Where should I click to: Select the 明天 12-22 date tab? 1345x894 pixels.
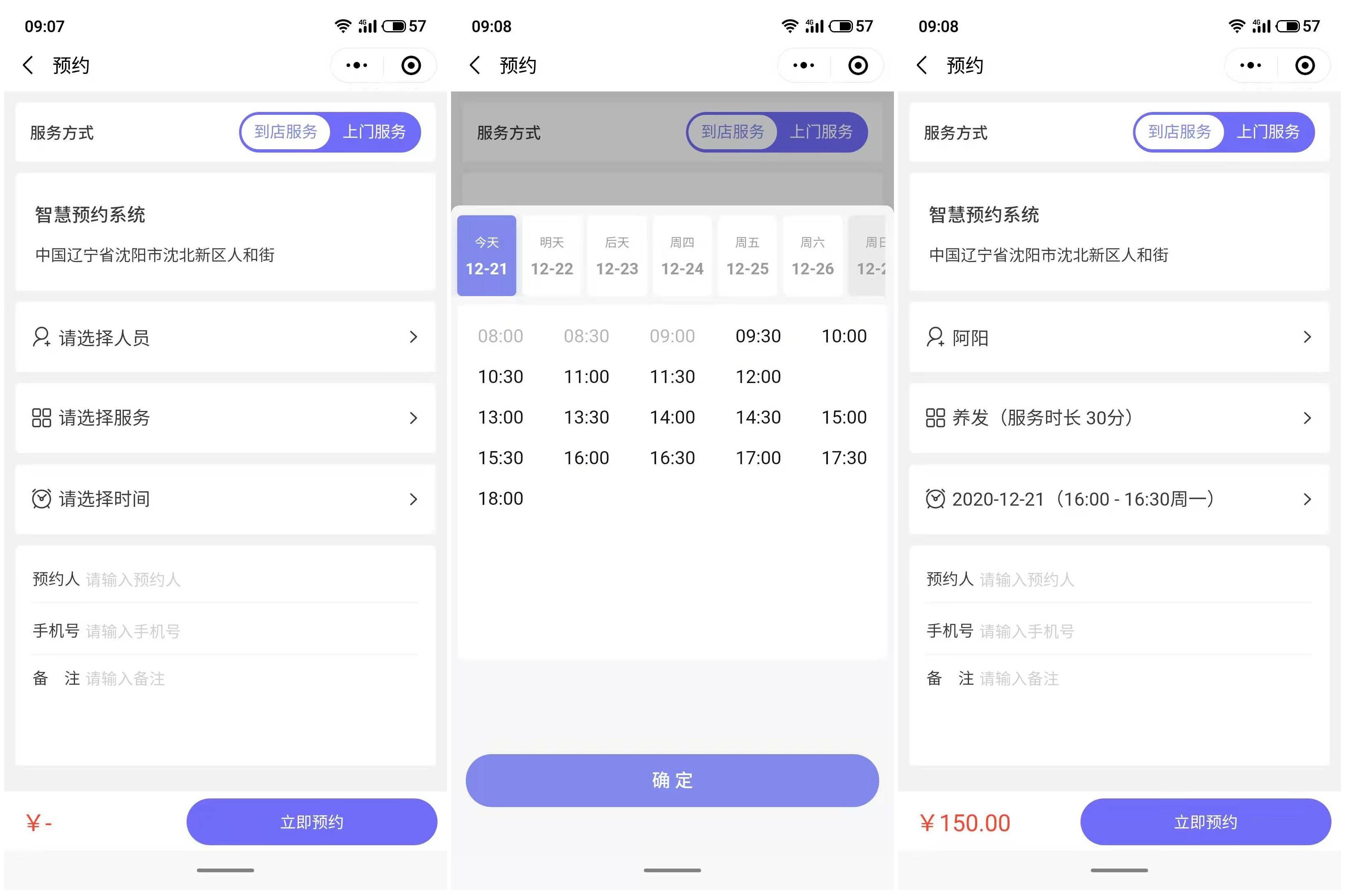(552, 255)
